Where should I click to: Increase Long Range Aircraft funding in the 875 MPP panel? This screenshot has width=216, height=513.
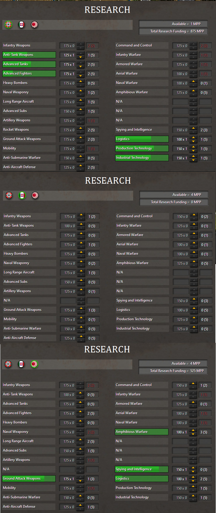pos(81,100)
